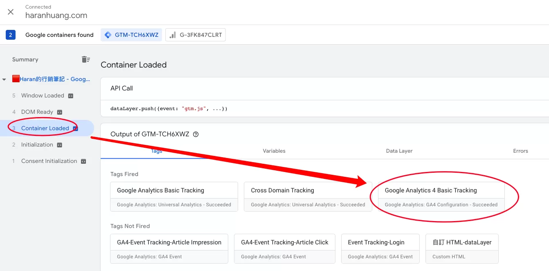Click the blue containers-found count badge
The width and height of the screenshot is (549, 271).
[x=11, y=35]
